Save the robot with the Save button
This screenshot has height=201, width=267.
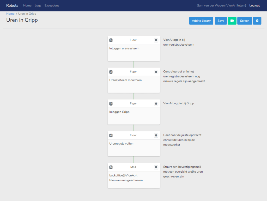(221, 21)
